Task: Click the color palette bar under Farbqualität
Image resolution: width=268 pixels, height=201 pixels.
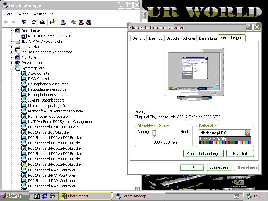Action: (225, 142)
